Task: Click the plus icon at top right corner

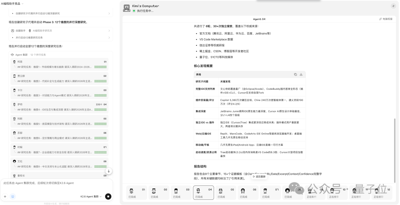Action: [393, 6]
